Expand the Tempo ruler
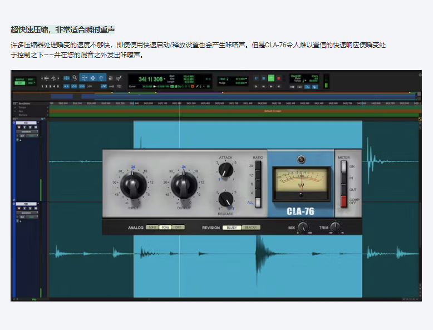433x330 pixels. click(15, 107)
